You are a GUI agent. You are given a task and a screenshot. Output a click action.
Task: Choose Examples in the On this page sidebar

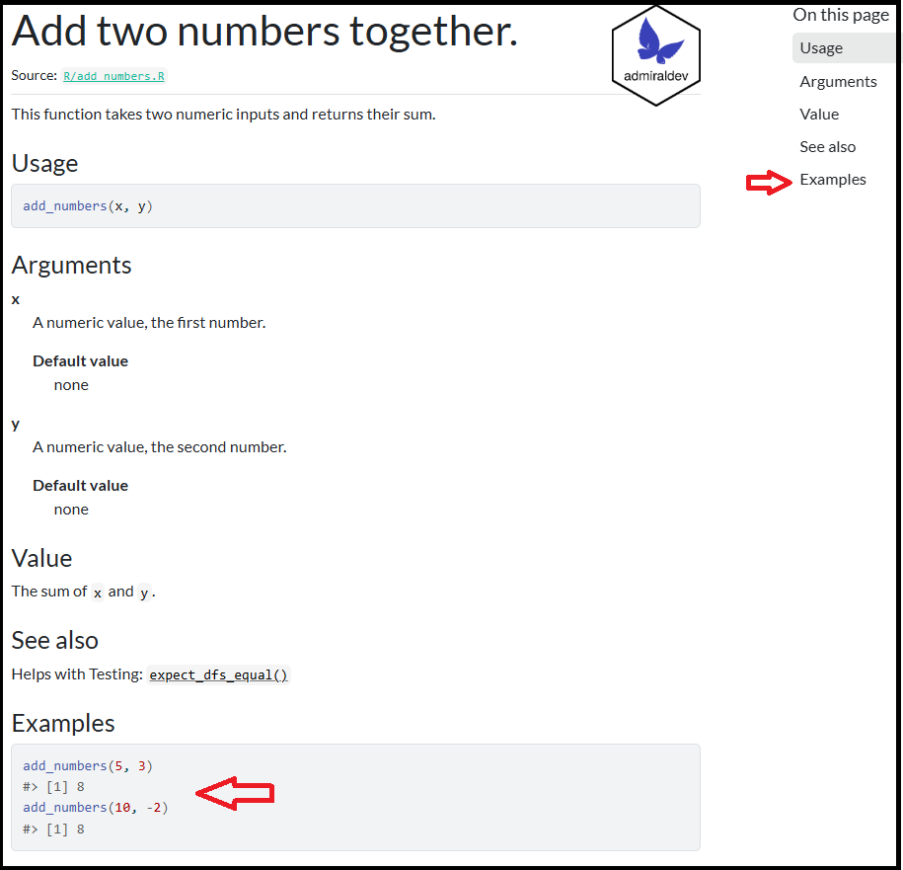click(833, 180)
